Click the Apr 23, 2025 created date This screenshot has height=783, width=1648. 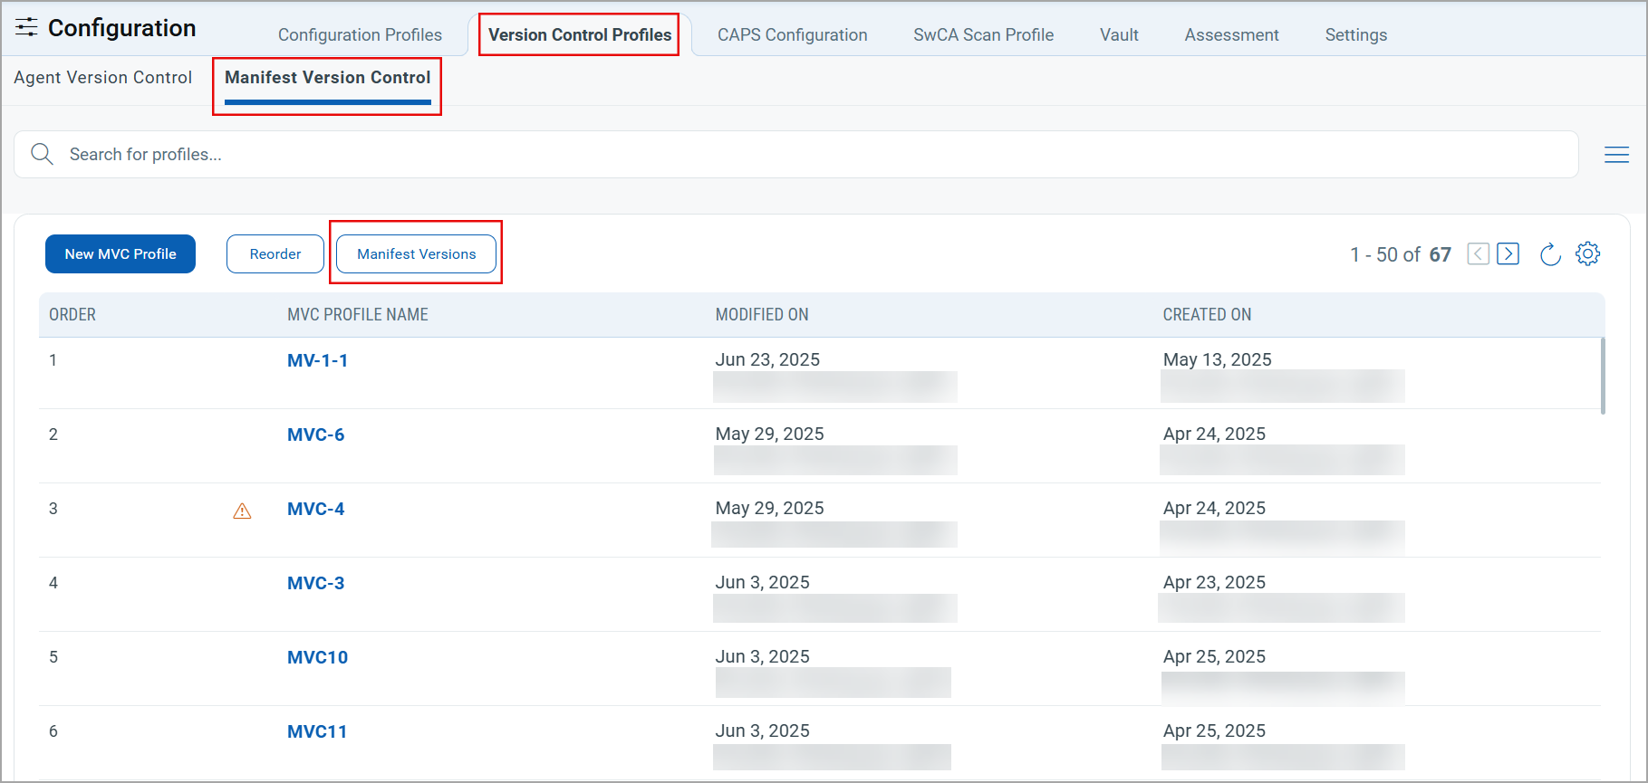[1214, 582]
